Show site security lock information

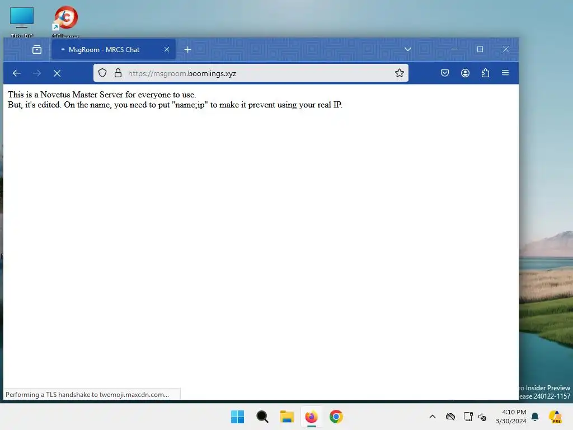click(x=118, y=73)
